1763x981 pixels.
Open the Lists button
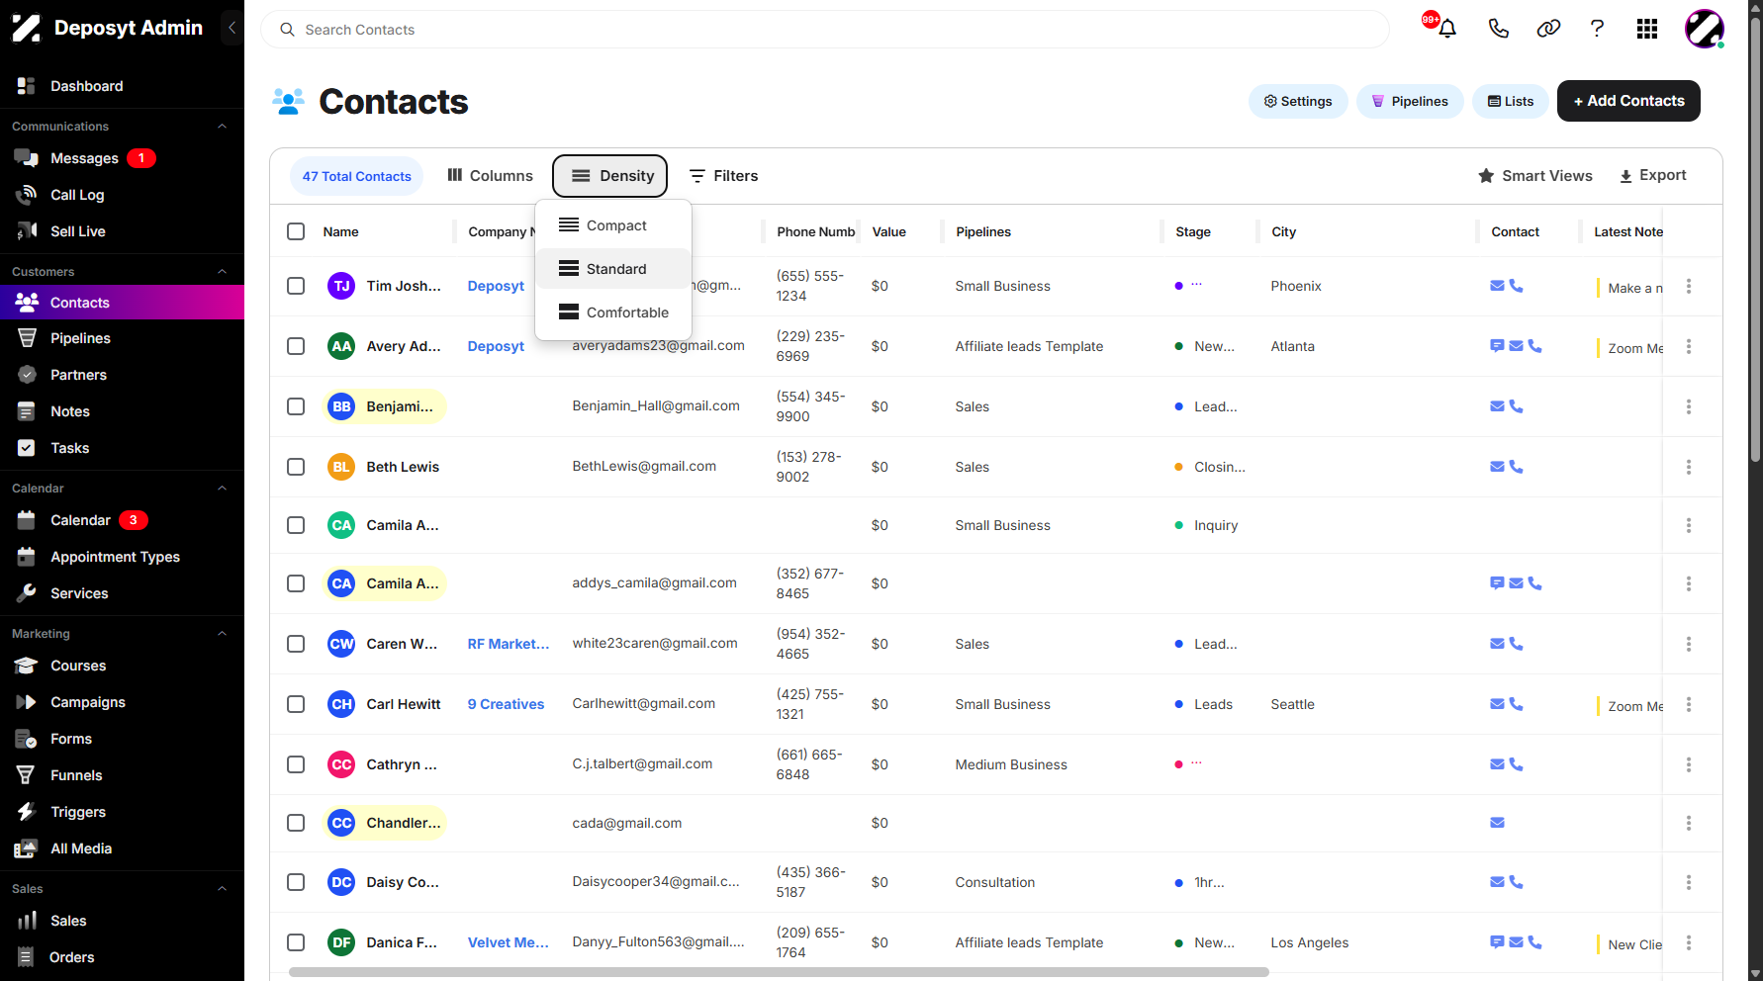click(1511, 101)
